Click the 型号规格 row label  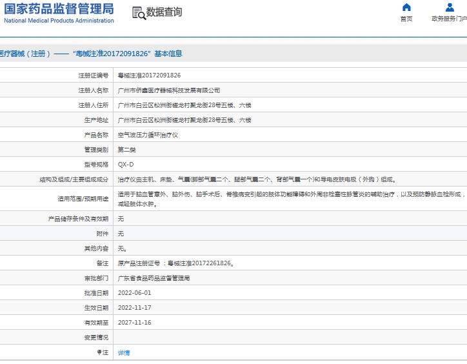click(x=96, y=165)
